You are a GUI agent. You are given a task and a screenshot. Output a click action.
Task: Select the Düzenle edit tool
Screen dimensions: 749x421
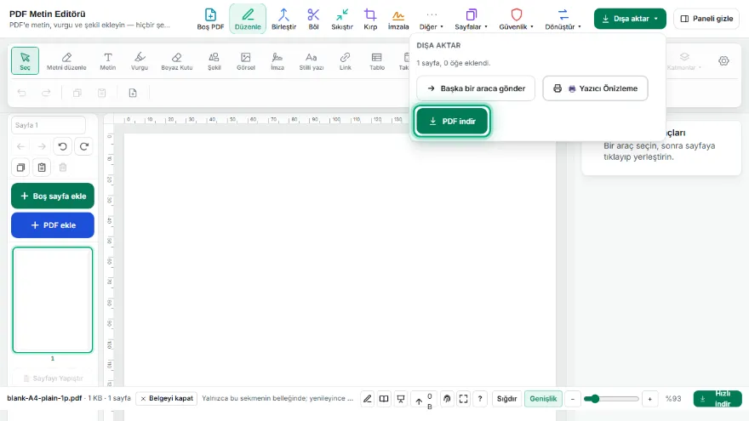(x=248, y=19)
